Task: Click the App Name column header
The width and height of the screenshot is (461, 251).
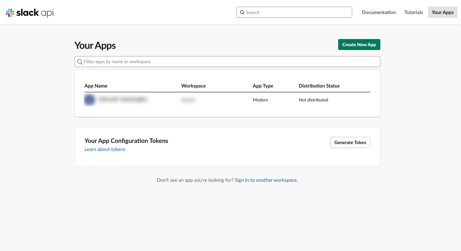Action: (96, 86)
